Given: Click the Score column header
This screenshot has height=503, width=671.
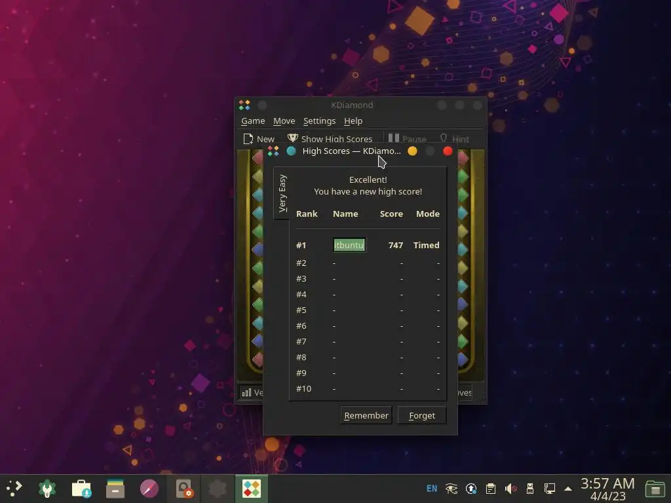Looking at the screenshot, I should [391, 214].
